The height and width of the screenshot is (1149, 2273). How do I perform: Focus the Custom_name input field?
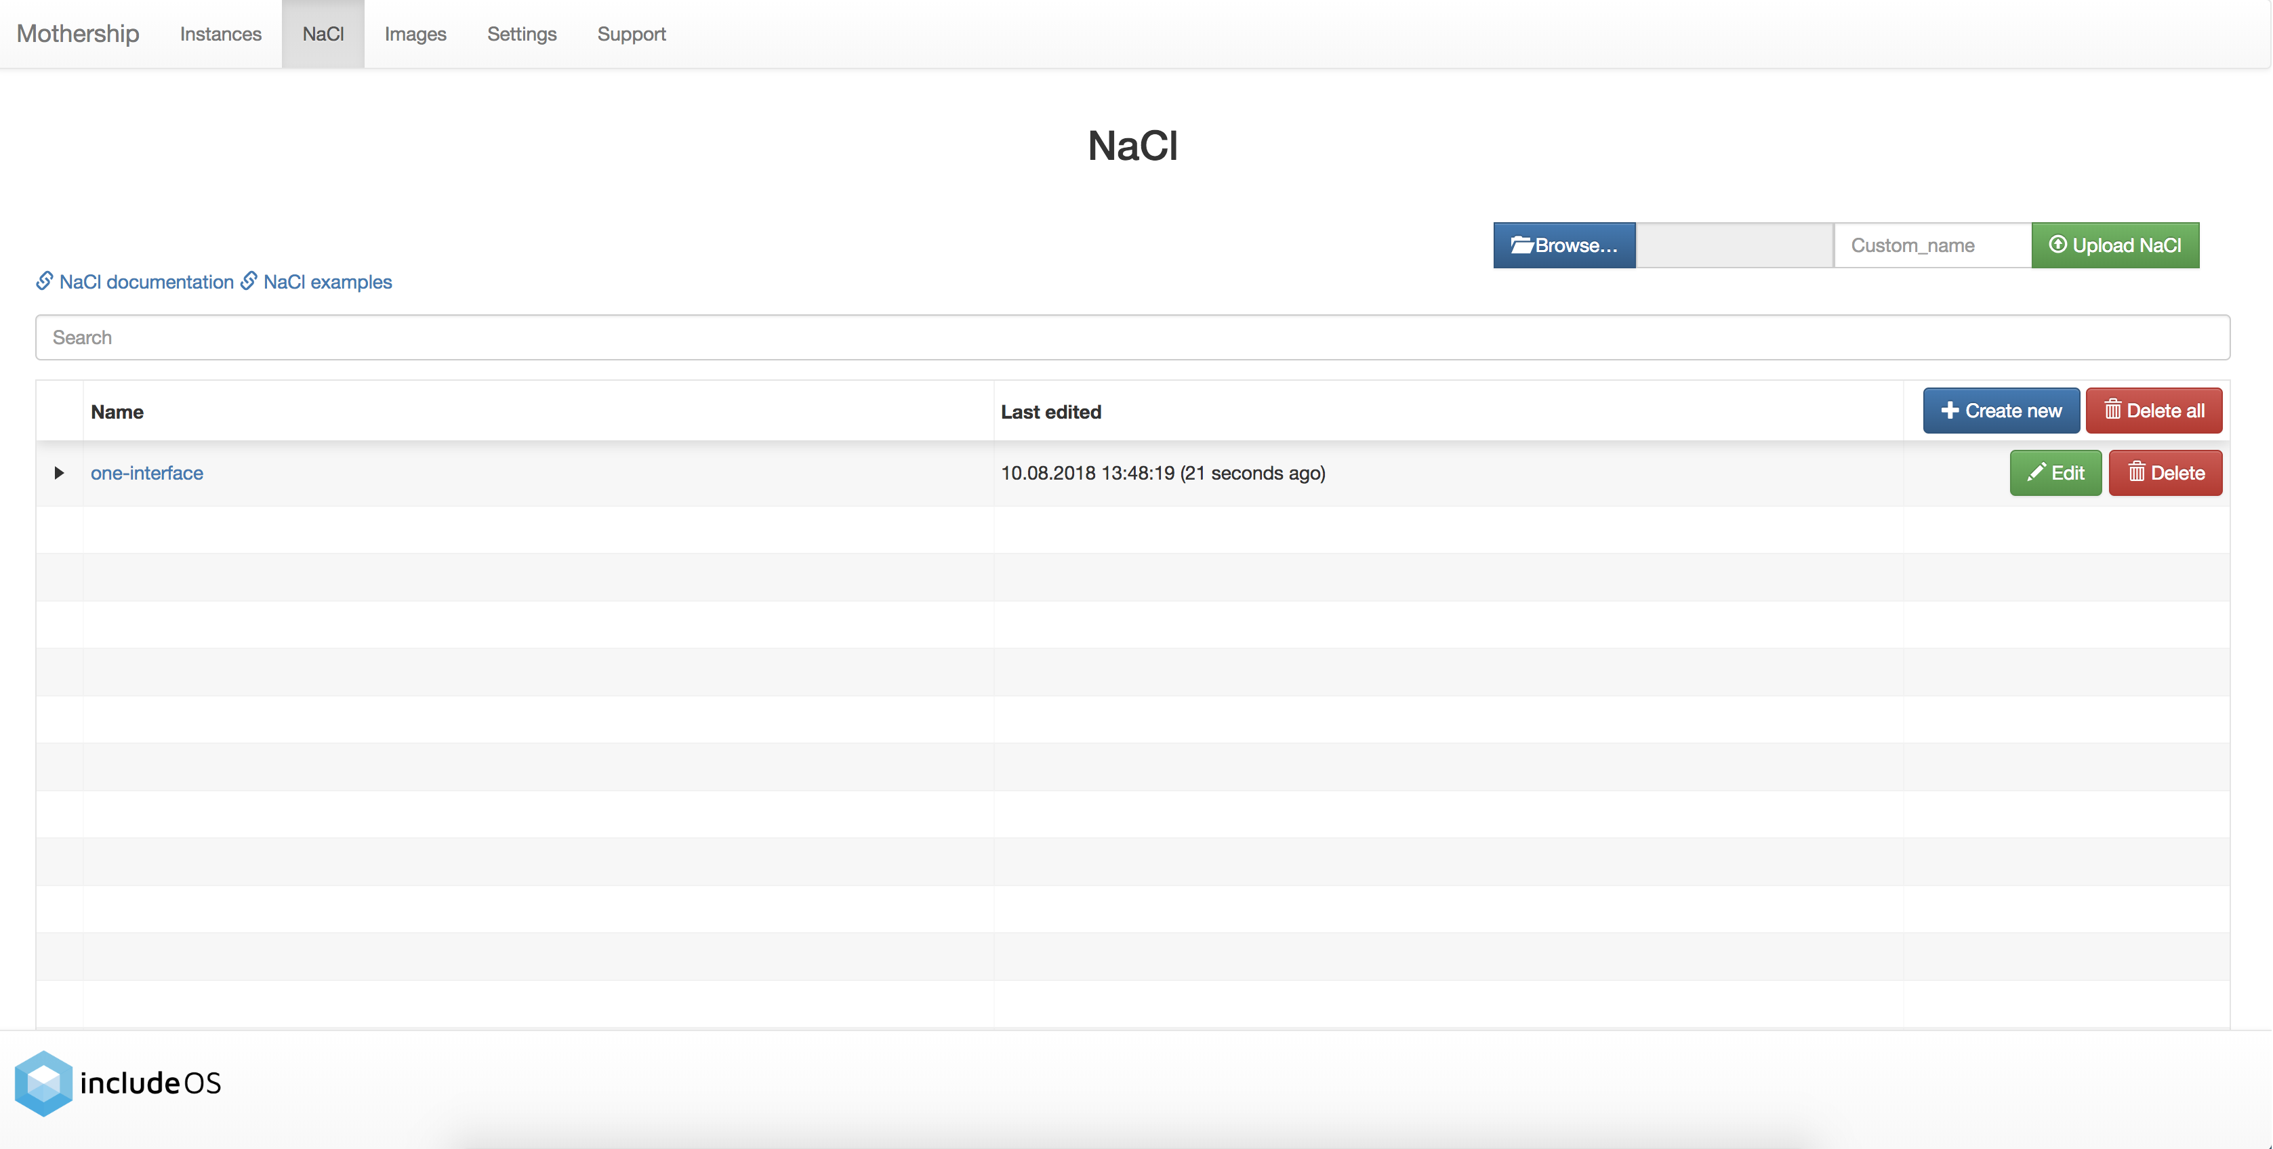(1932, 245)
